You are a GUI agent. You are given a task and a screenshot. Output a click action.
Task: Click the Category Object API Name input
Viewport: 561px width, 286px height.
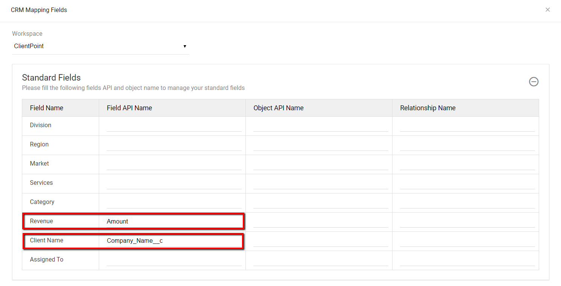(320, 202)
